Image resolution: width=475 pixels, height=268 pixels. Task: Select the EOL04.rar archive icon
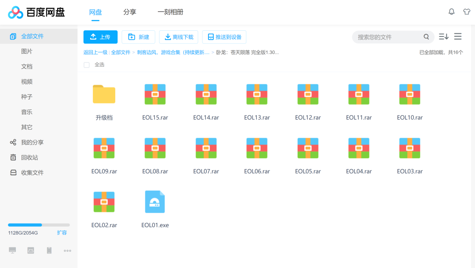point(359,148)
